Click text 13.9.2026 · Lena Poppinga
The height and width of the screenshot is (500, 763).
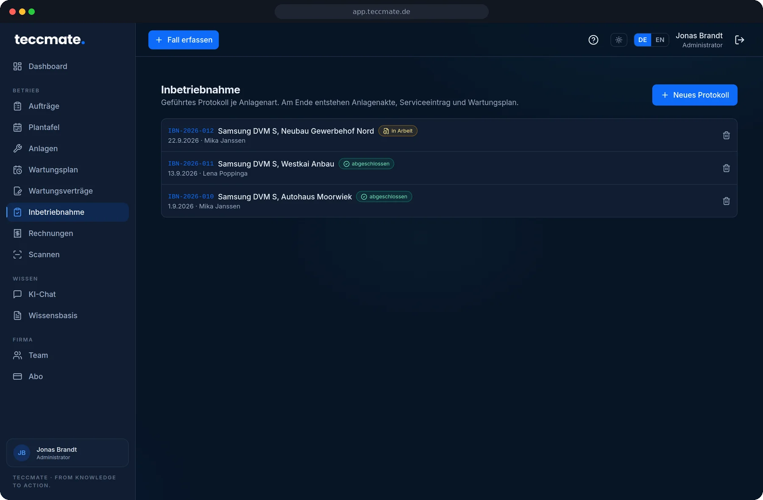208,173
